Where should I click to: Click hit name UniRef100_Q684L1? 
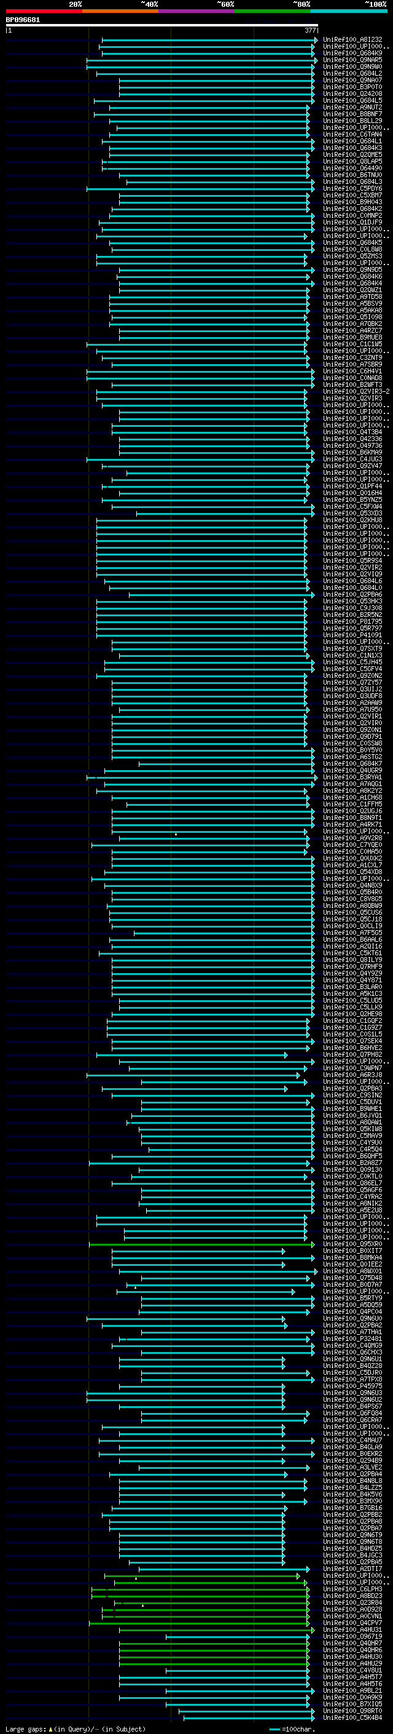click(352, 141)
